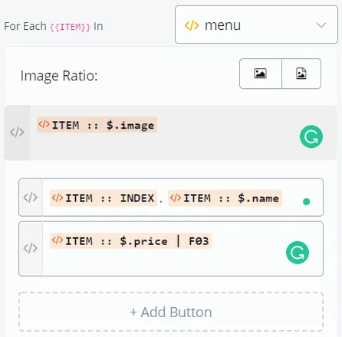Click empty space in the price subtitle field
The image size is (342, 337).
click(x=163, y=263)
